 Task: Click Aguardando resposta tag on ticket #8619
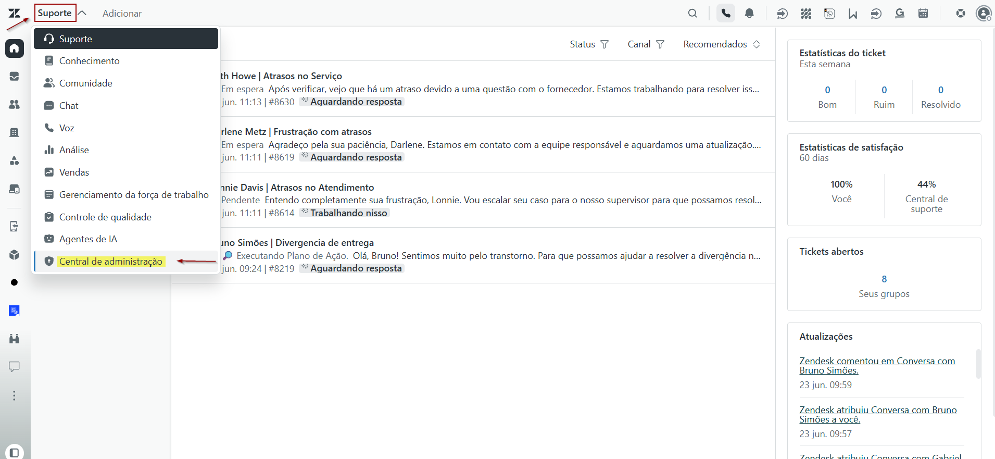pos(351,157)
